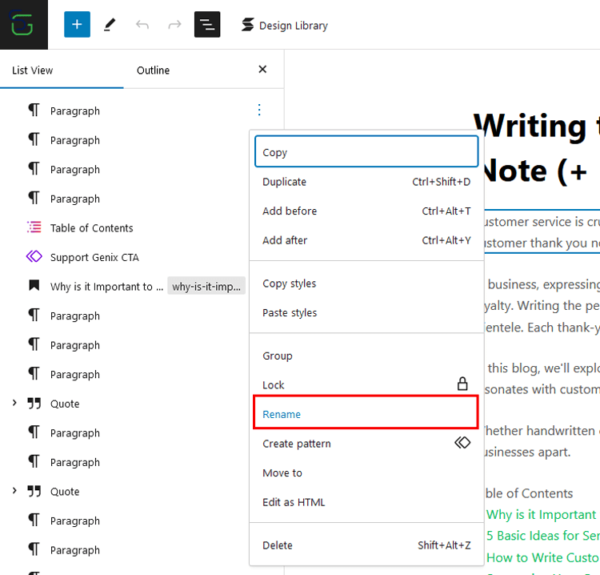
Task: Expand the second Quote block
Action: [x=14, y=491]
